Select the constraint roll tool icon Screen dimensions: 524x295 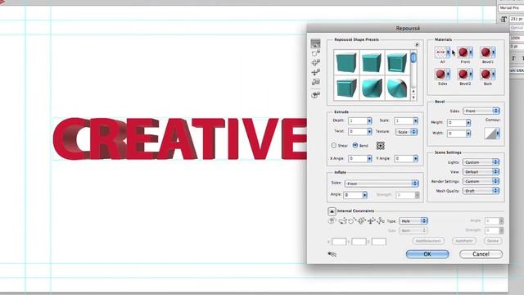[x=342, y=220]
